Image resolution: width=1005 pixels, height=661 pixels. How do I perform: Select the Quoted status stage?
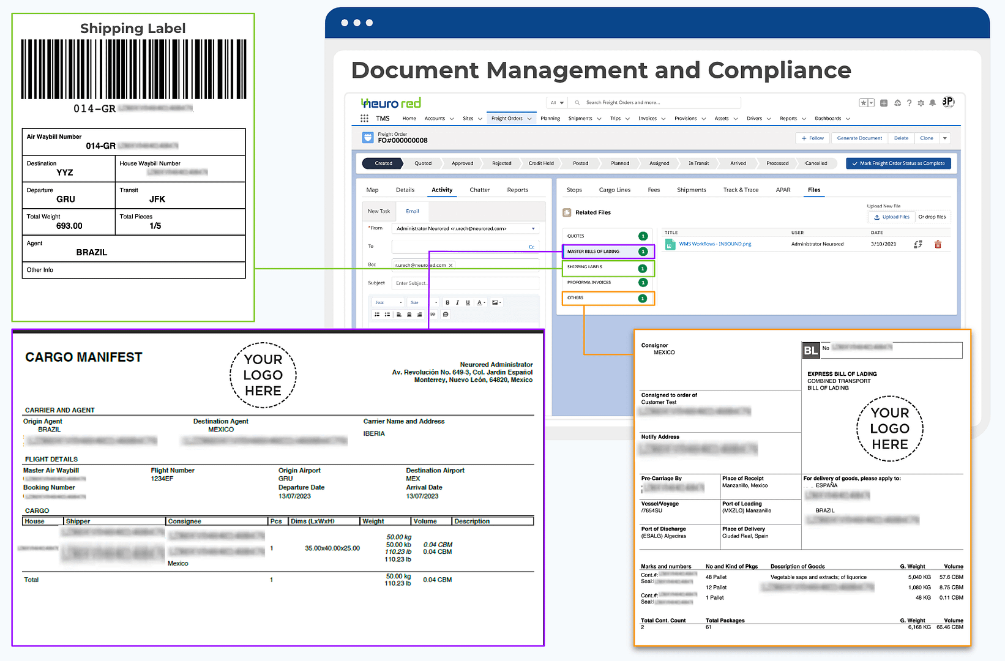(x=423, y=163)
